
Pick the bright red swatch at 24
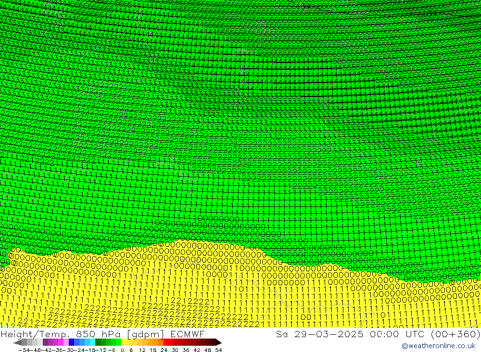point(166,342)
